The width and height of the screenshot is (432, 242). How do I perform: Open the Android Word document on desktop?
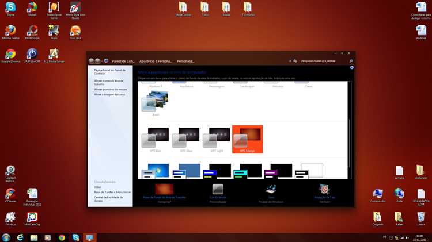(x=421, y=32)
